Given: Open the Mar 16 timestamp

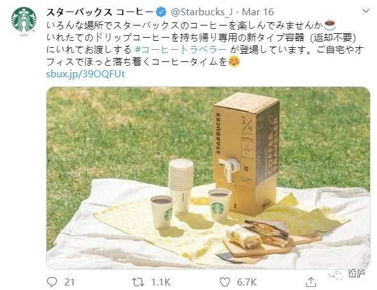Looking at the screenshot, I should coord(258,12).
